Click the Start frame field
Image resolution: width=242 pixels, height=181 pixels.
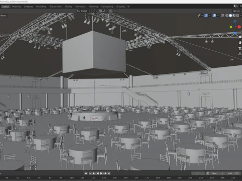[x=217, y=173]
